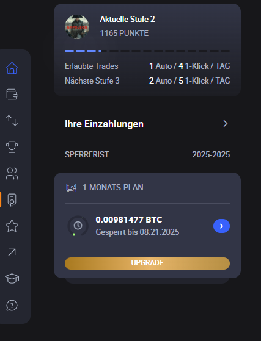Click the 1-Monats-Plan safe icon
261x341 pixels.
[72, 188]
